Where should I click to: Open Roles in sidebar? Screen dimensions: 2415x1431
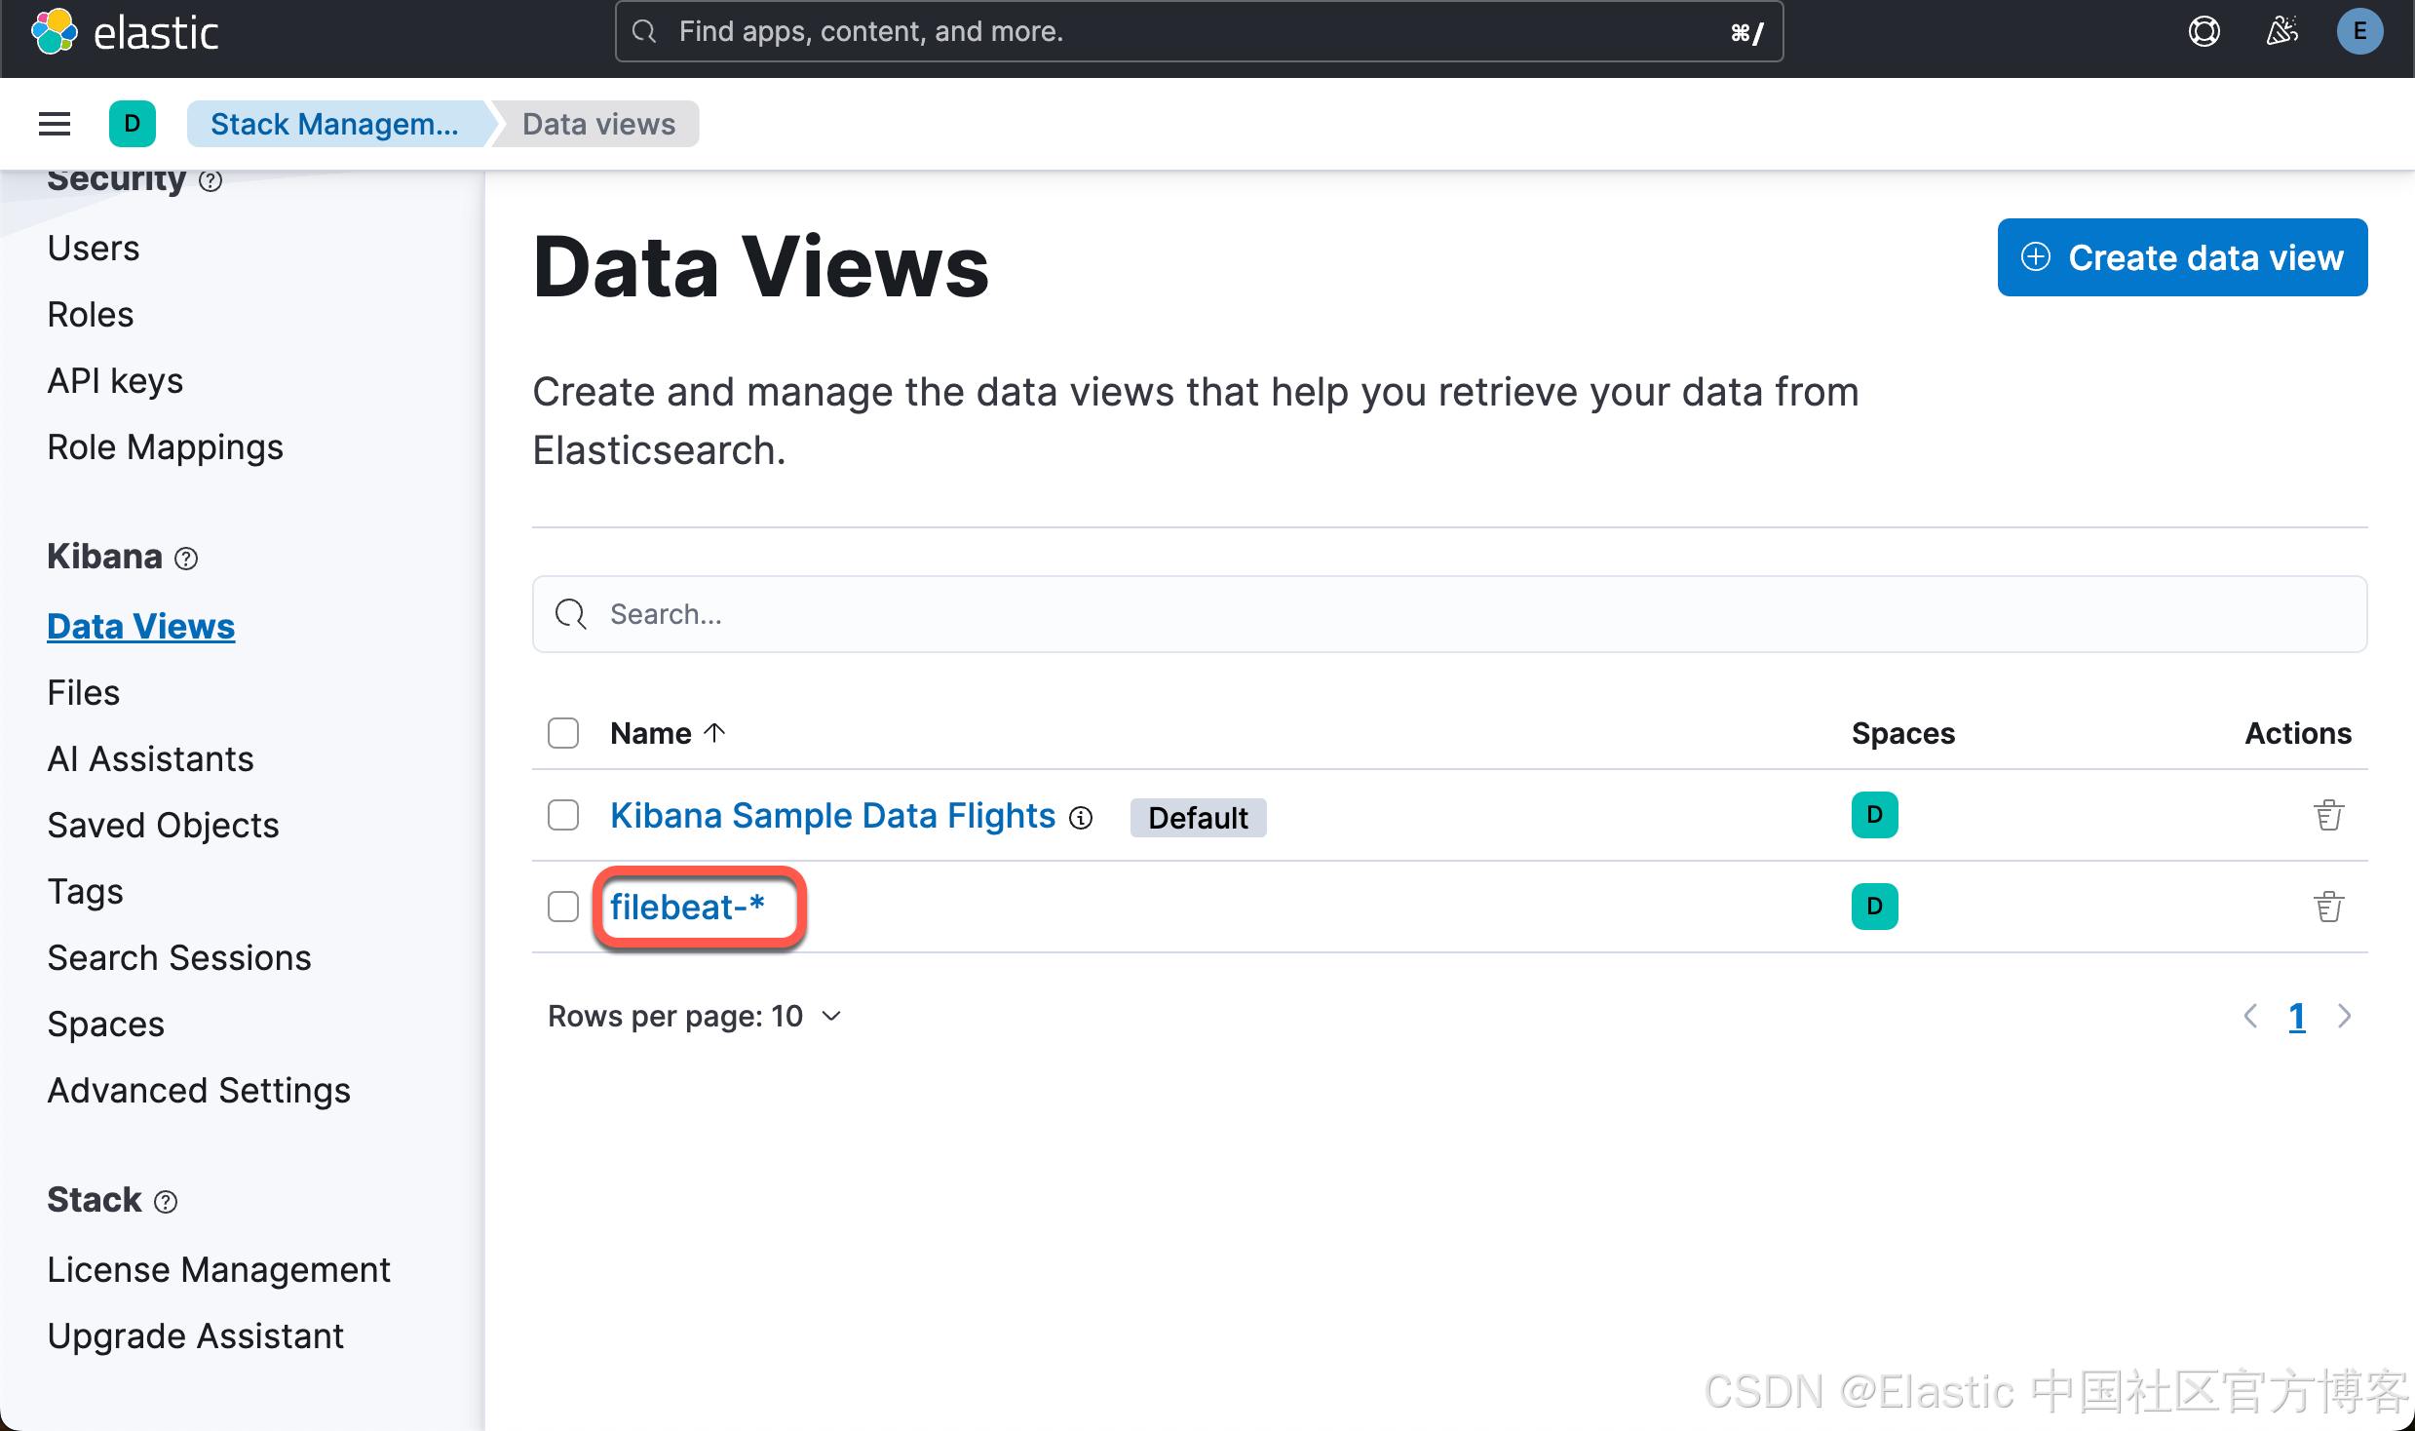click(91, 314)
